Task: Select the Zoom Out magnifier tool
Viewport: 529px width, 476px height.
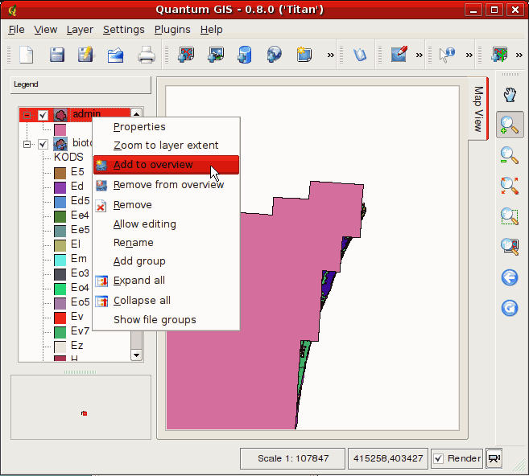Action: click(510, 155)
